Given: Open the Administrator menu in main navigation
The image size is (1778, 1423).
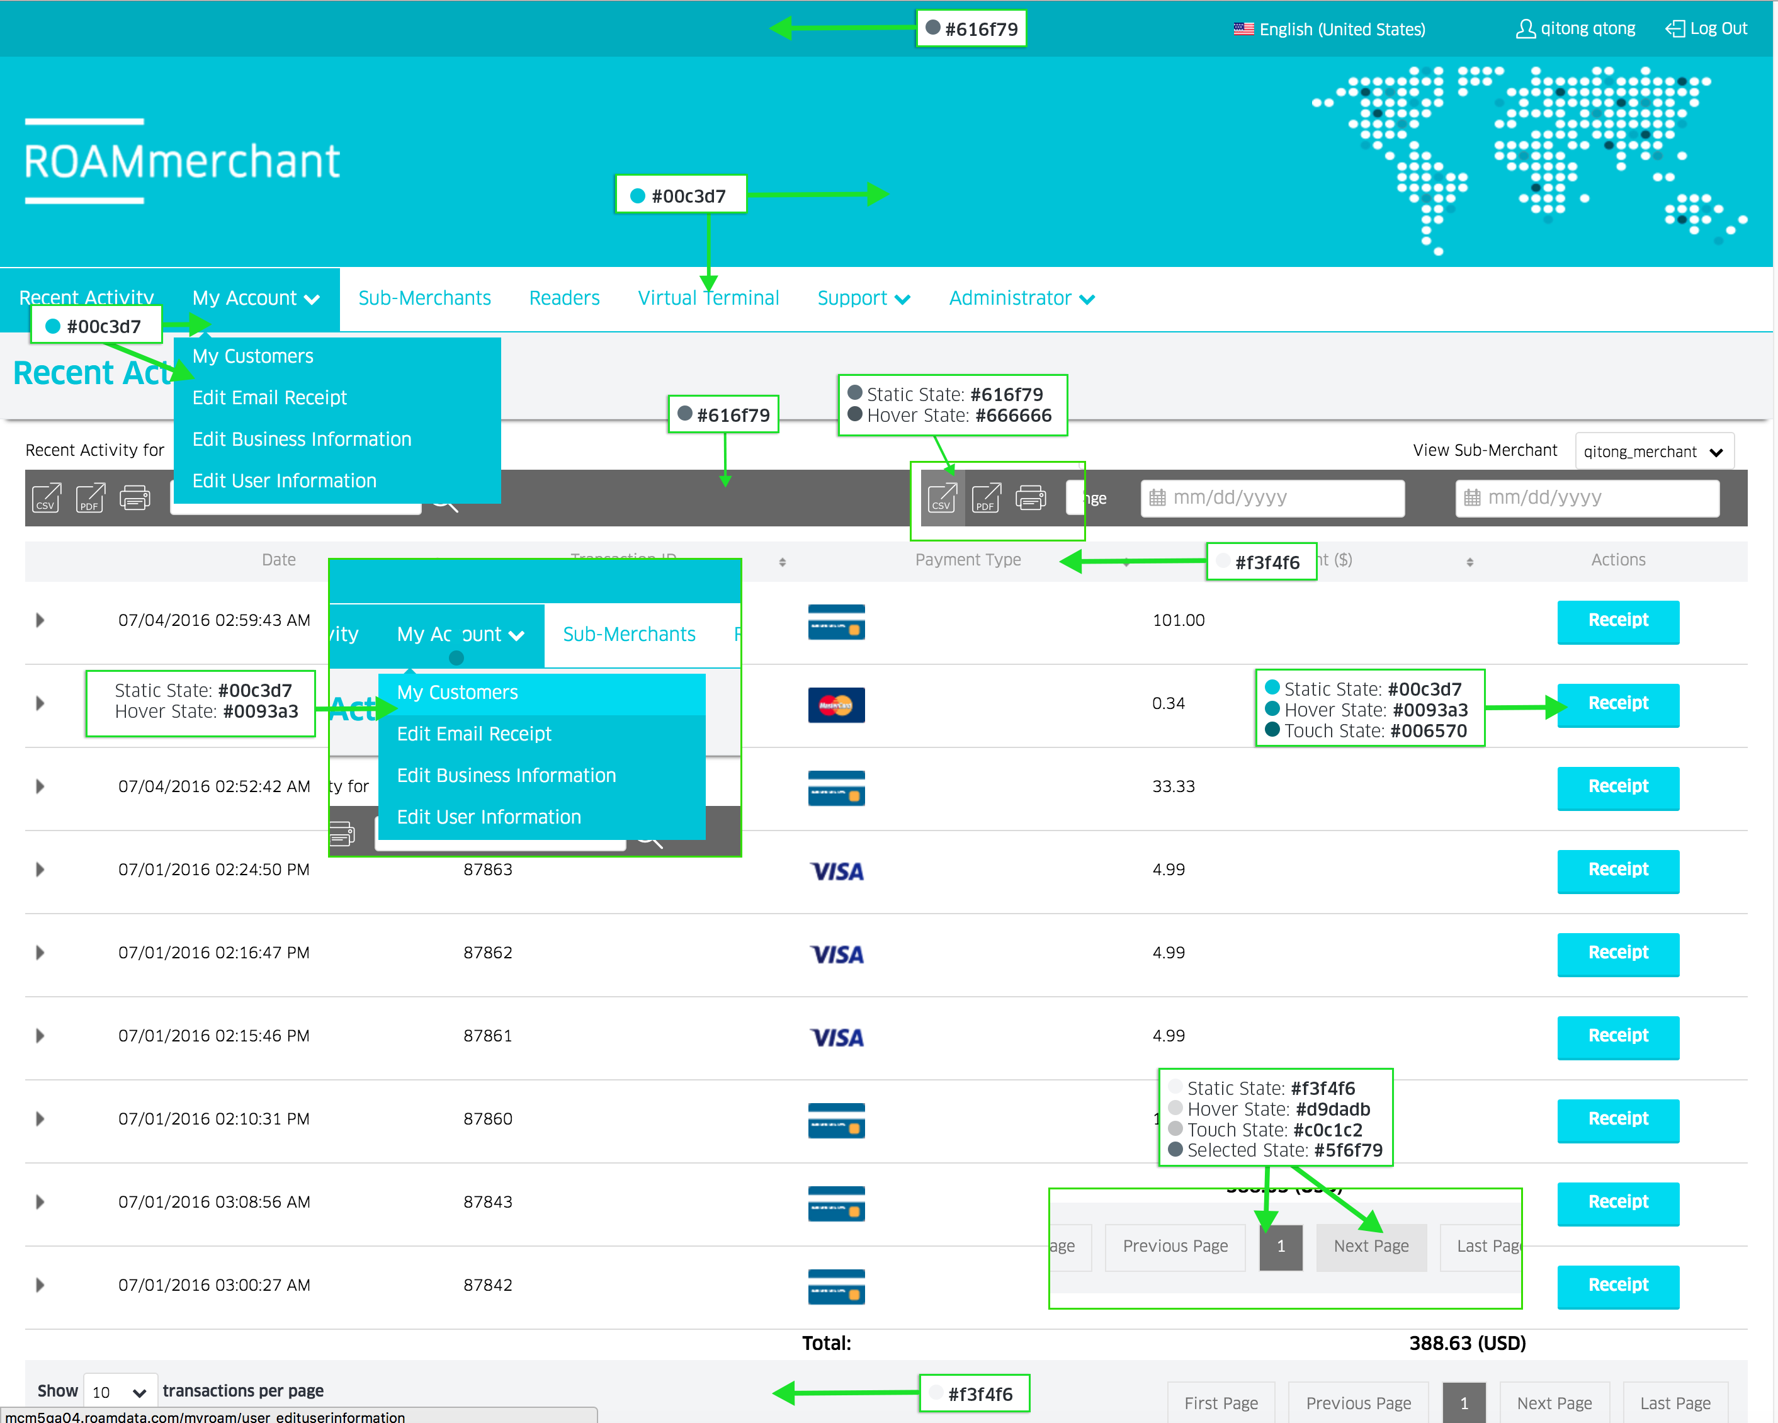Looking at the screenshot, I should (1022, 298).
